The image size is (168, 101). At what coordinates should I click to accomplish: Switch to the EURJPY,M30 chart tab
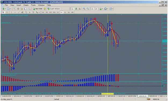coord(28,96)
